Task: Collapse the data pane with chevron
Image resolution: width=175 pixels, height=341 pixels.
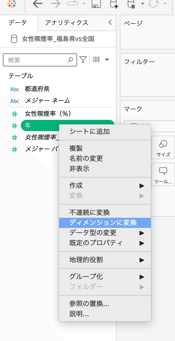Action: (110, 23)
